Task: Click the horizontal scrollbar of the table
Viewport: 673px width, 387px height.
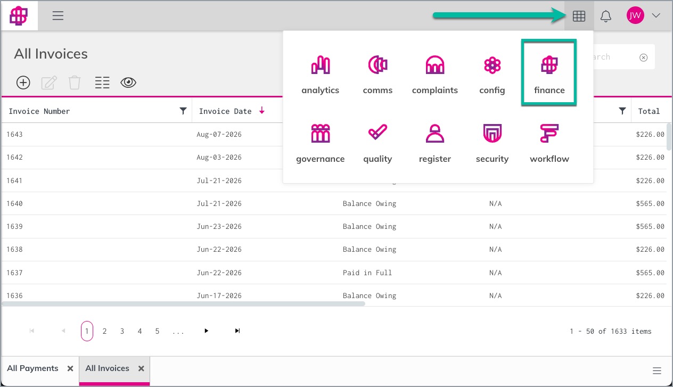Action: click(183, 304)
